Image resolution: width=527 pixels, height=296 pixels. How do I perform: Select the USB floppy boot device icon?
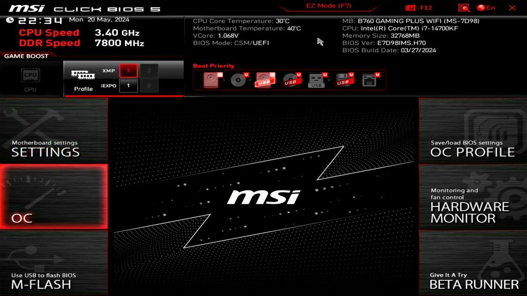click(x=344, y=80)
